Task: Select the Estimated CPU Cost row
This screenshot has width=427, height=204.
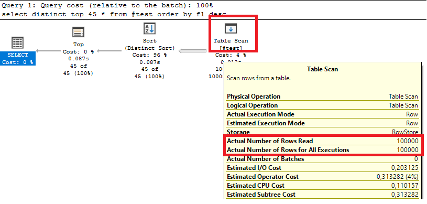Action: (x=322, y=186)
